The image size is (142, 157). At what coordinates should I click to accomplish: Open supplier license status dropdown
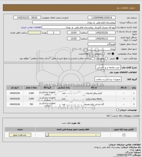73,135
